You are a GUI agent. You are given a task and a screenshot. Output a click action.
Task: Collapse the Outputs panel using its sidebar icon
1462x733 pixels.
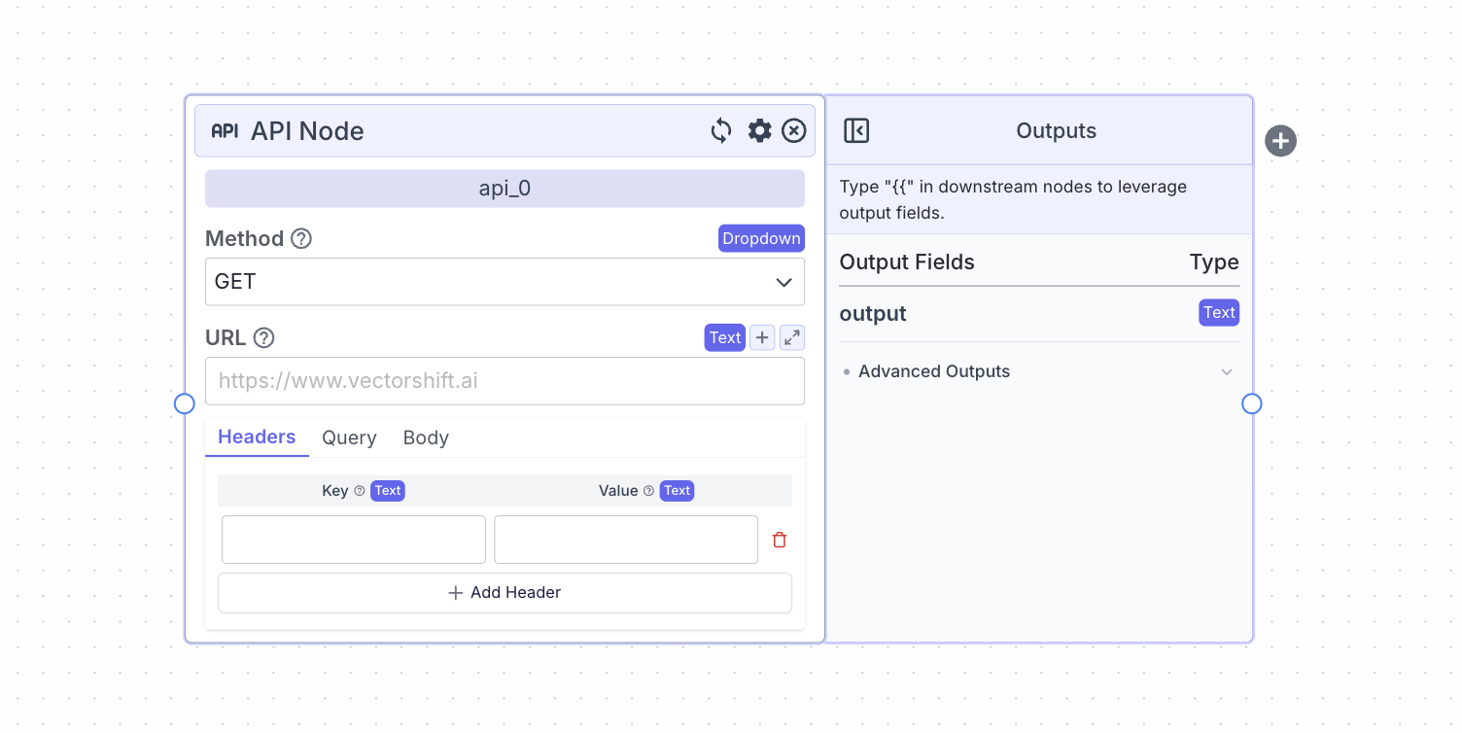click(856, 130)
